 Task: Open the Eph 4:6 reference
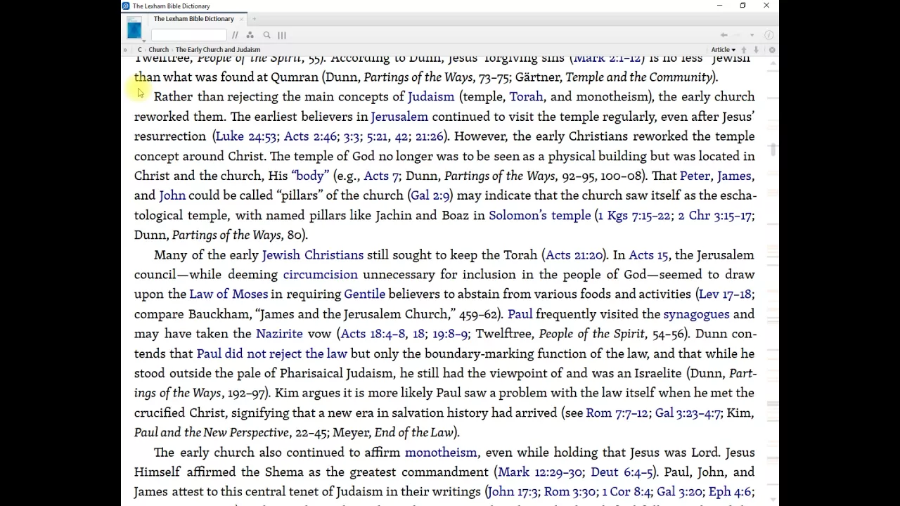[x=730, y=492]
